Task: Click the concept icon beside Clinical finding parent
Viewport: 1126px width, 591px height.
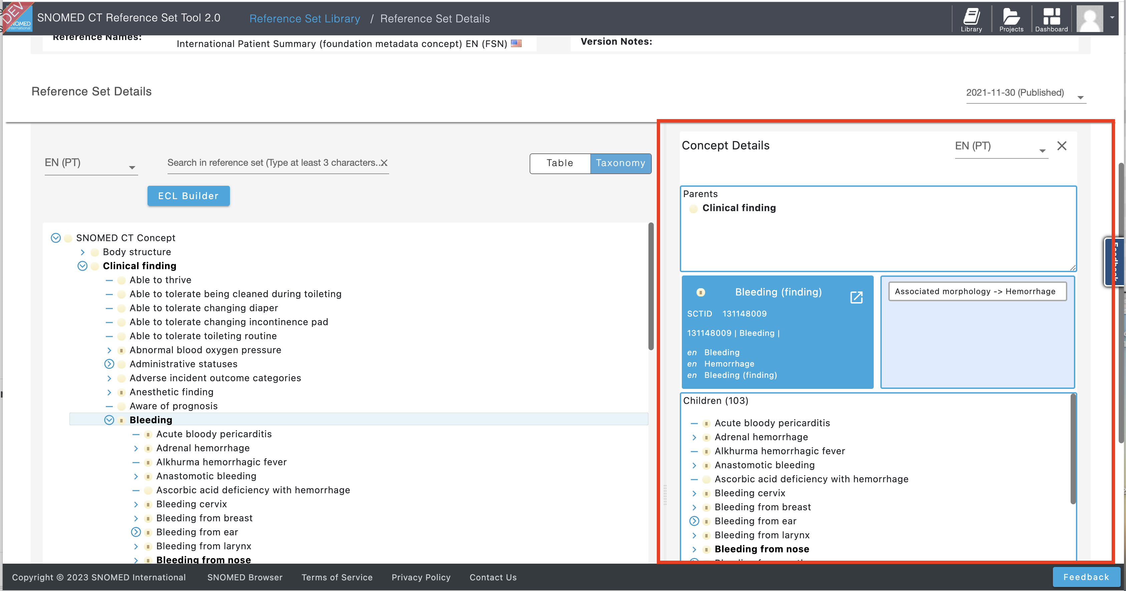Action: [x=693, y=208]
